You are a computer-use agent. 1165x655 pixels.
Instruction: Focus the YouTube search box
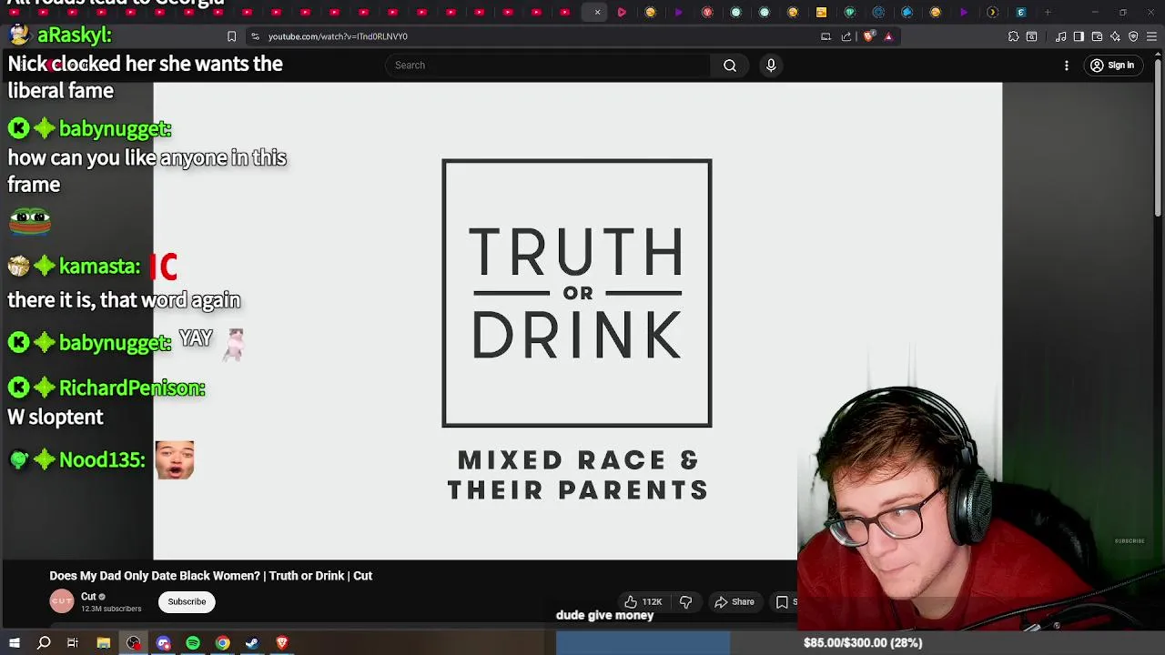point(548,65)
